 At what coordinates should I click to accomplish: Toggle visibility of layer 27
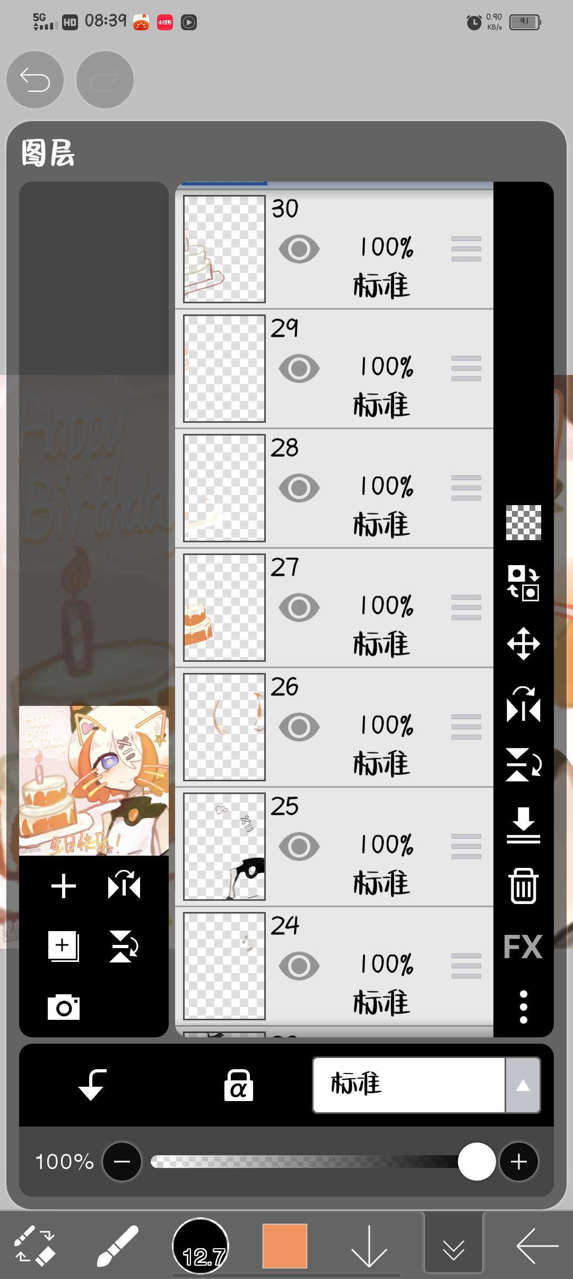[x=299, y=607]
